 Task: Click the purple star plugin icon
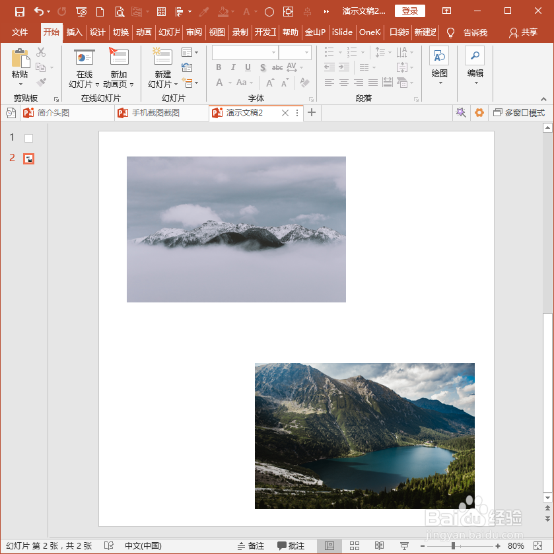pos(461,113)
